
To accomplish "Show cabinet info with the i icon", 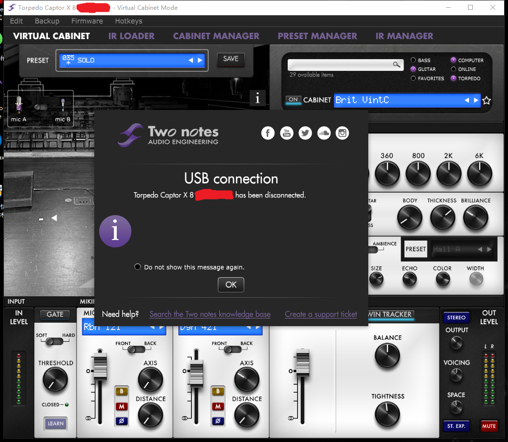I will click(257, 98).
